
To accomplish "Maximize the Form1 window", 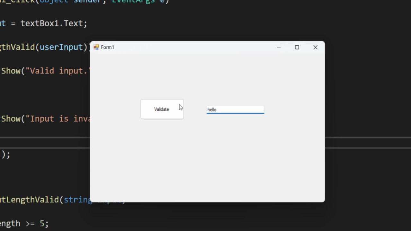I will (x=297, y=47).
